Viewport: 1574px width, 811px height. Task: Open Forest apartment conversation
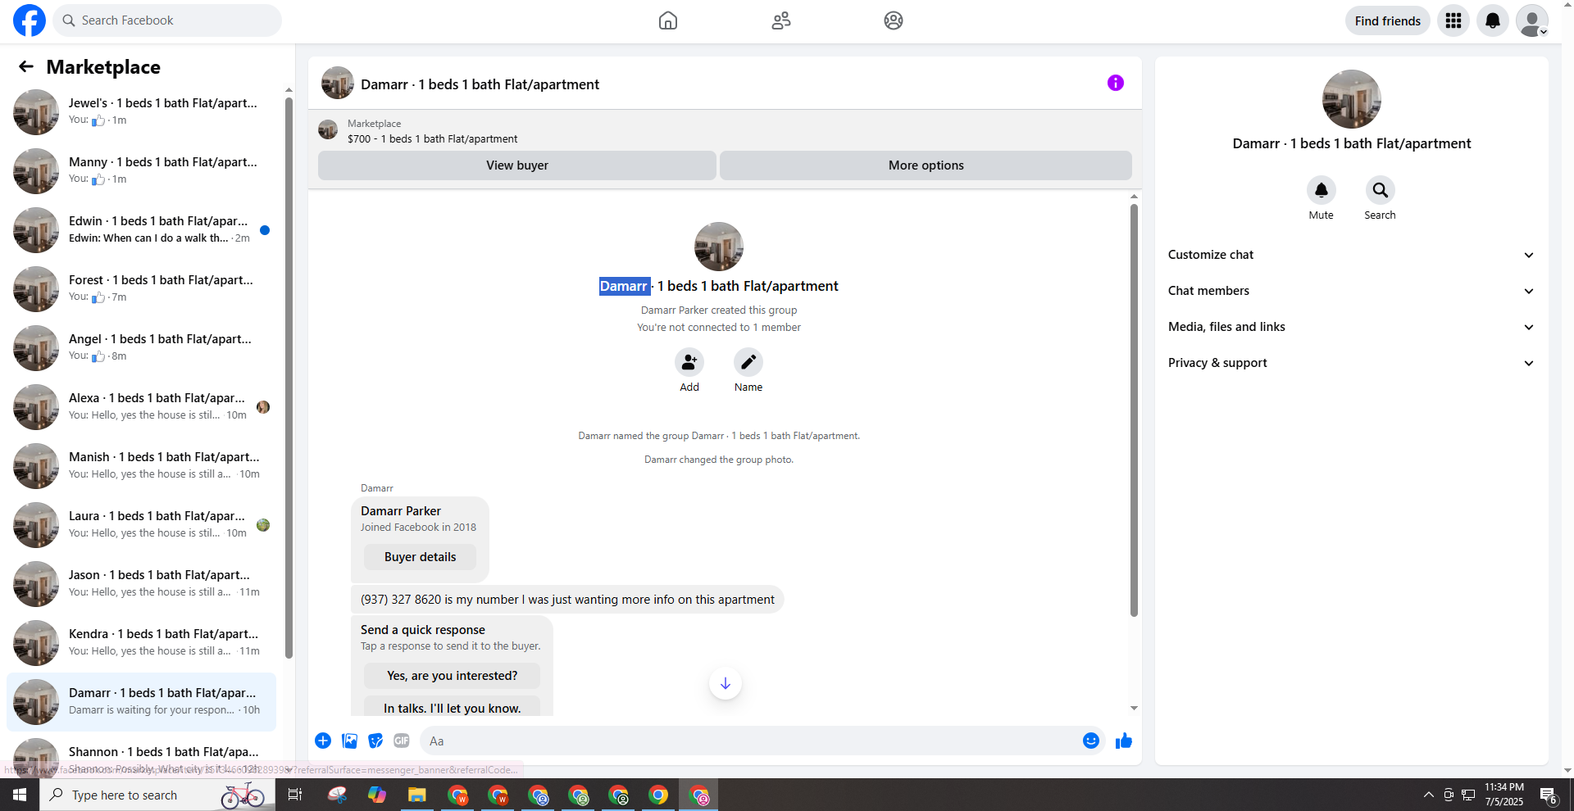142,289
